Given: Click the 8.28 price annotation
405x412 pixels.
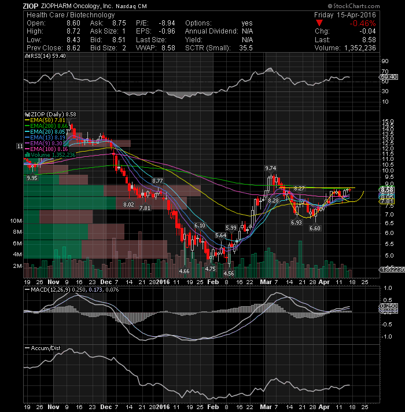Looking at the screenshot, I should (x=273, y=200).
